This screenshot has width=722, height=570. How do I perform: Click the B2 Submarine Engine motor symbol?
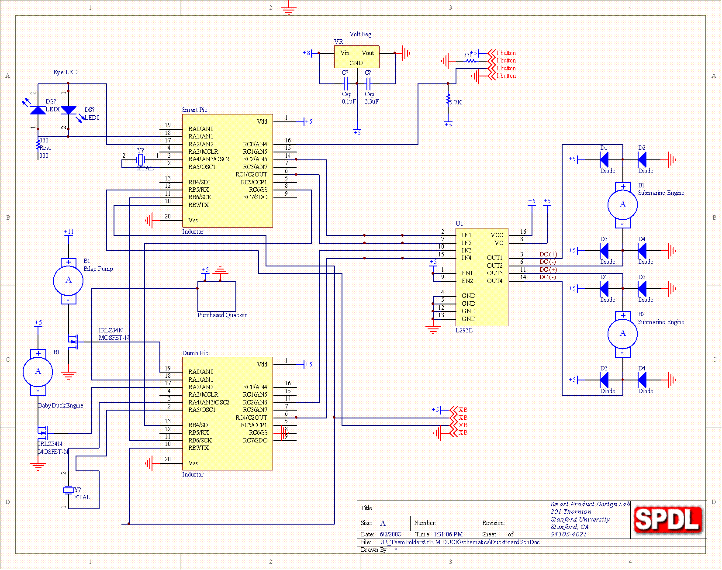click(622, 334)
